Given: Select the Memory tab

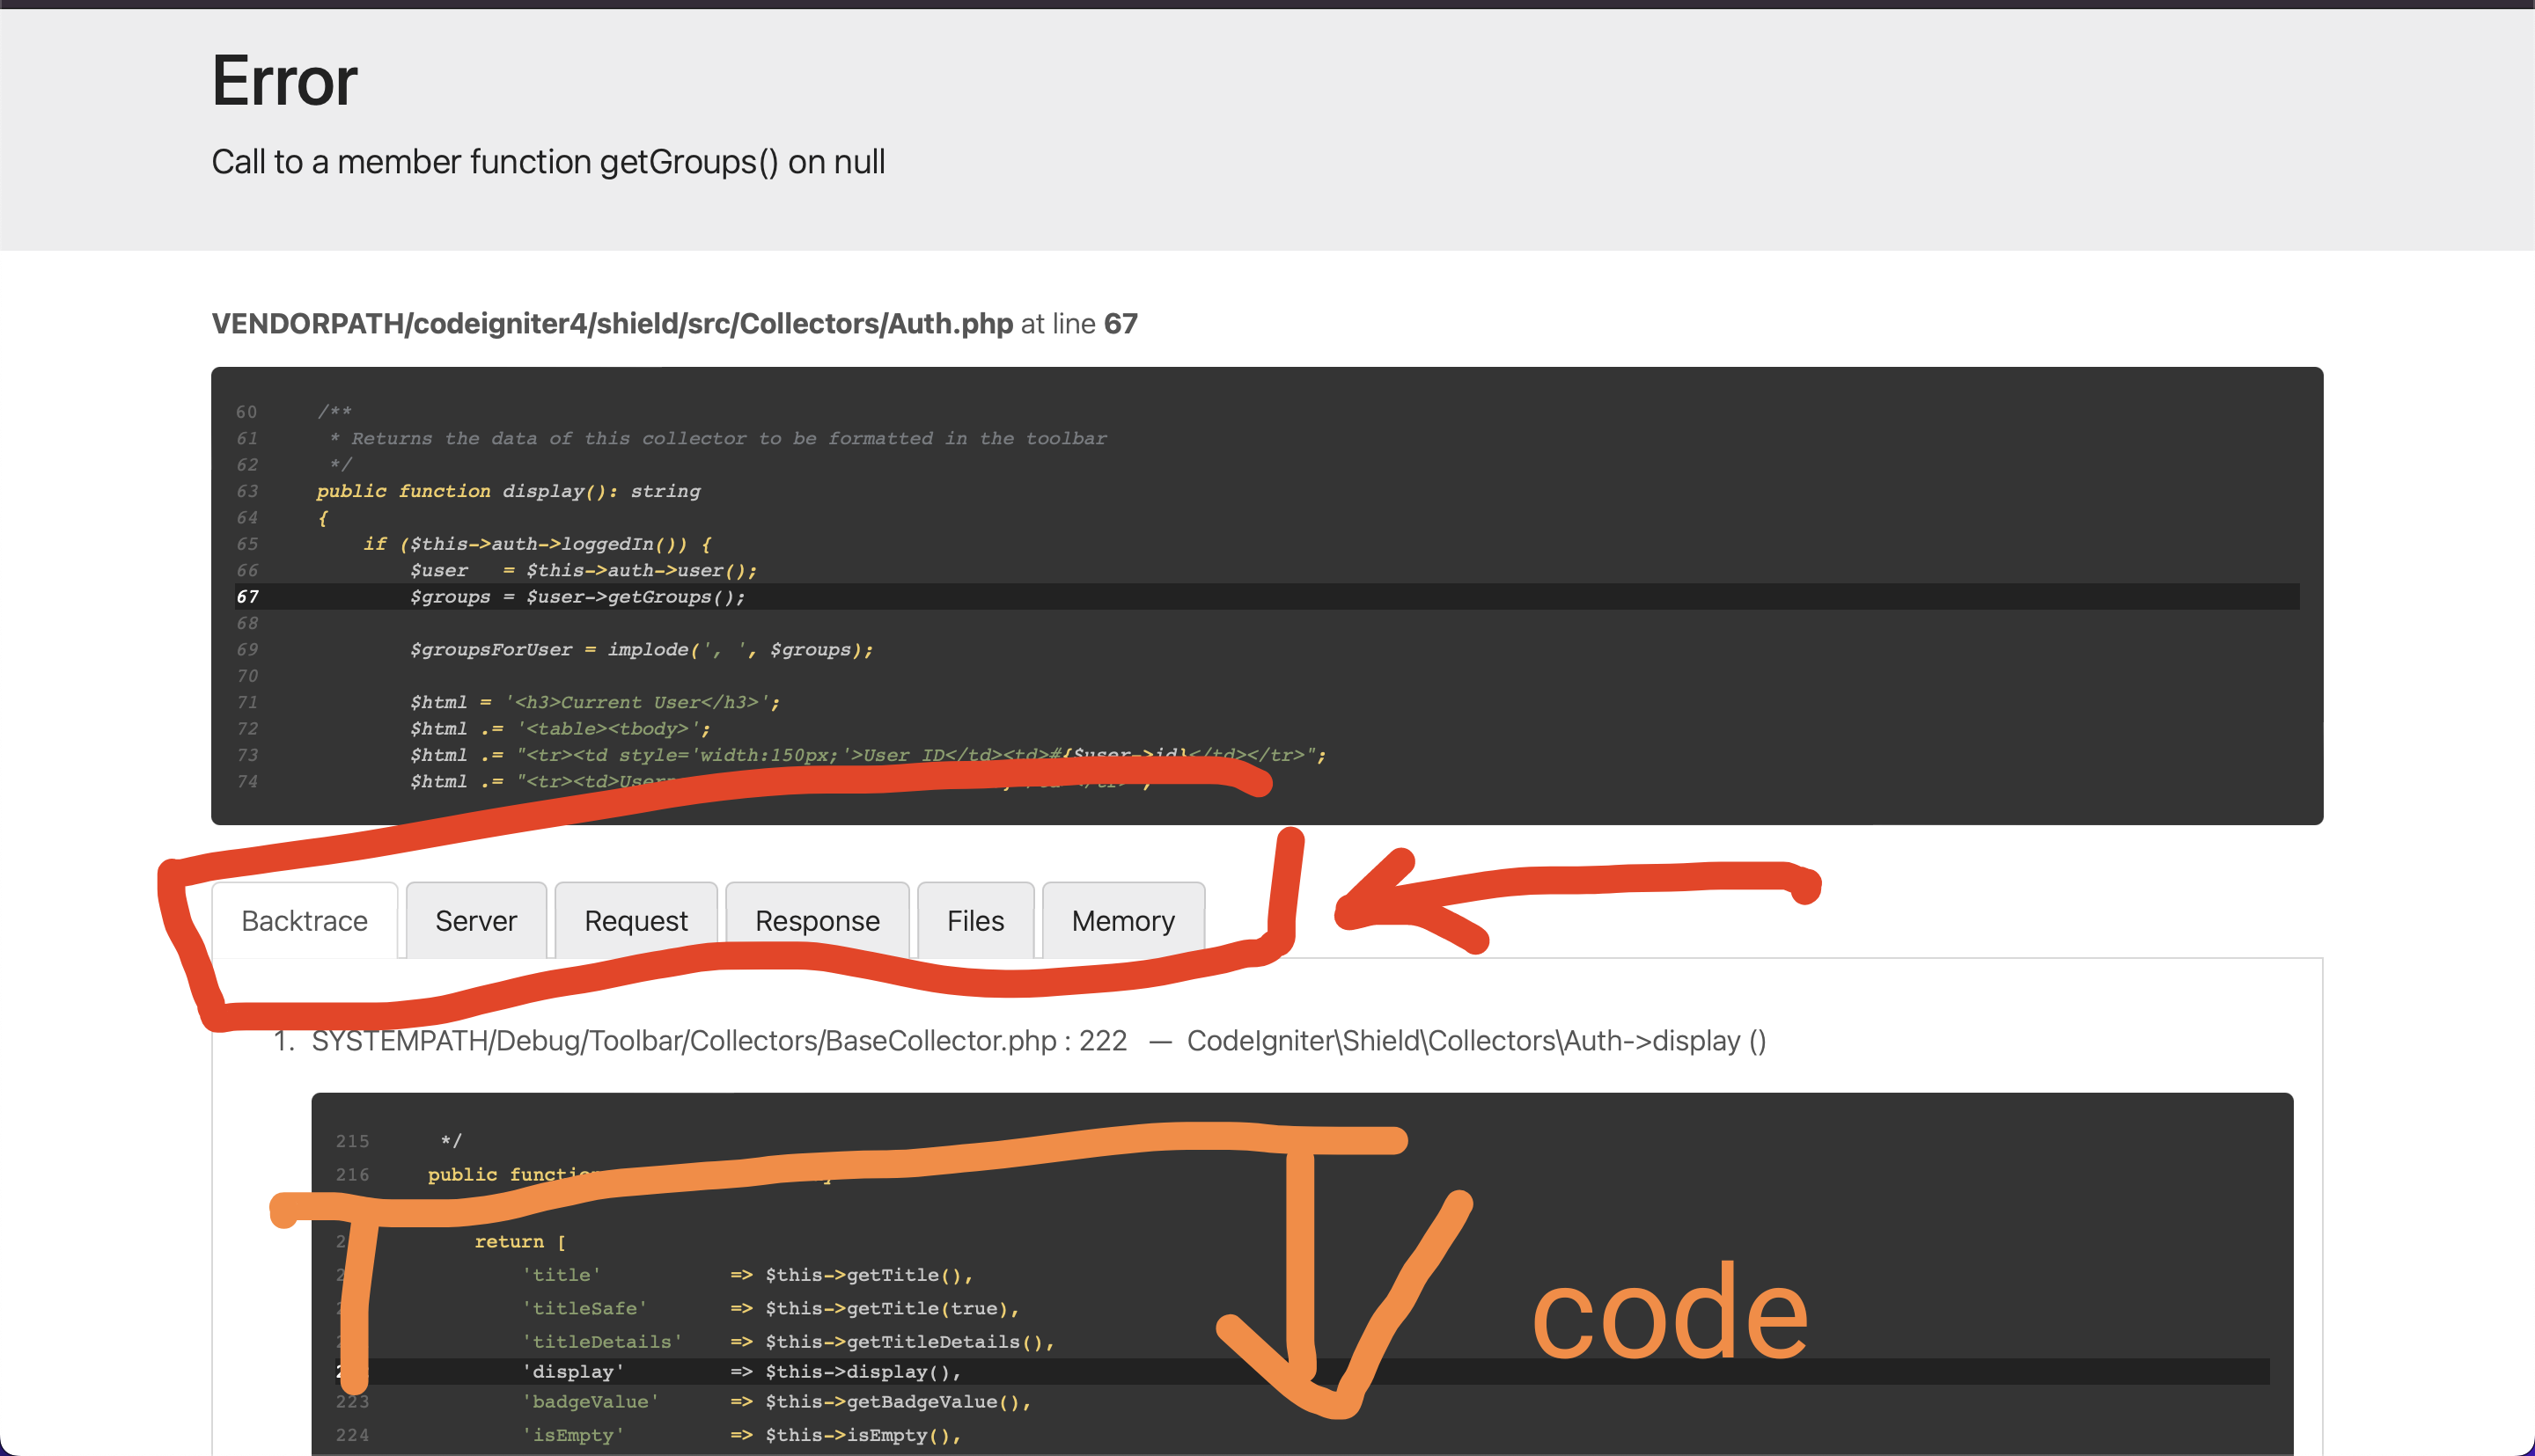Looking at the screenshot, I should pos(1122,920).
